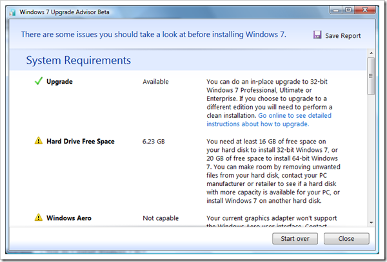Screen dimensions: 387x262
Task: Open the detailed upgrade instructions link
Action: pyautogui.click(x=269, y=120)
